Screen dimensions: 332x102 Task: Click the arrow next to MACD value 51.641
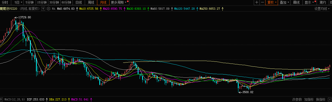pyautogui.click(x=91, y=99)
